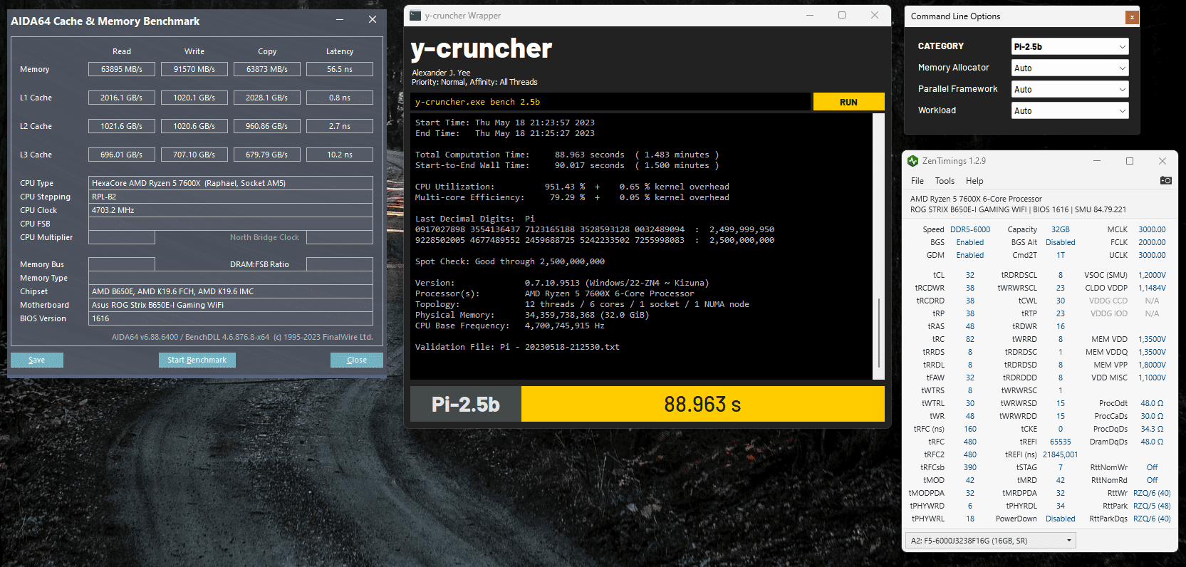Screen dimensions: 1186x567
Task: Click the Save button in AIDA64
Action: tap(37, 360)
